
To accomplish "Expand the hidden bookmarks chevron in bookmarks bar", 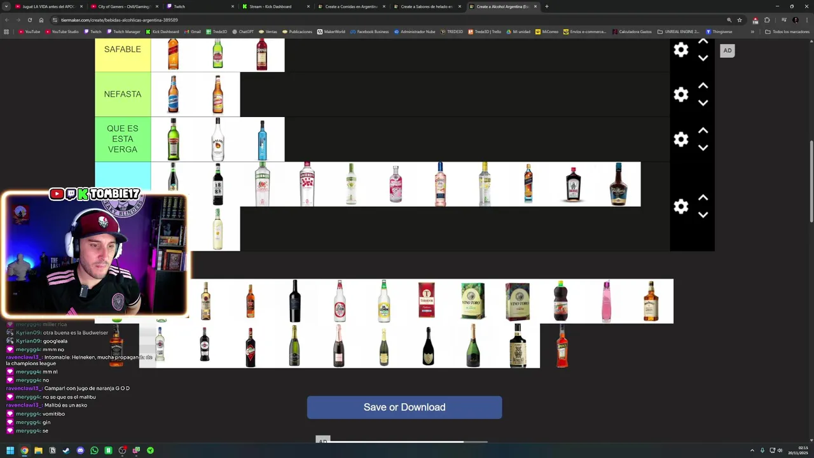I will point(752,31).
